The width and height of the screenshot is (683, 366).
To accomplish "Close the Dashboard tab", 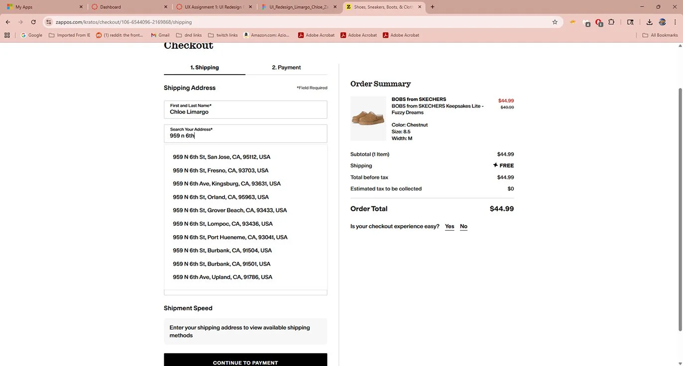I will coord(165,7).
